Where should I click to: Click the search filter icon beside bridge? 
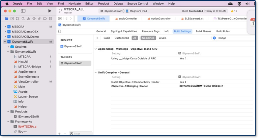tap(214, 38)
